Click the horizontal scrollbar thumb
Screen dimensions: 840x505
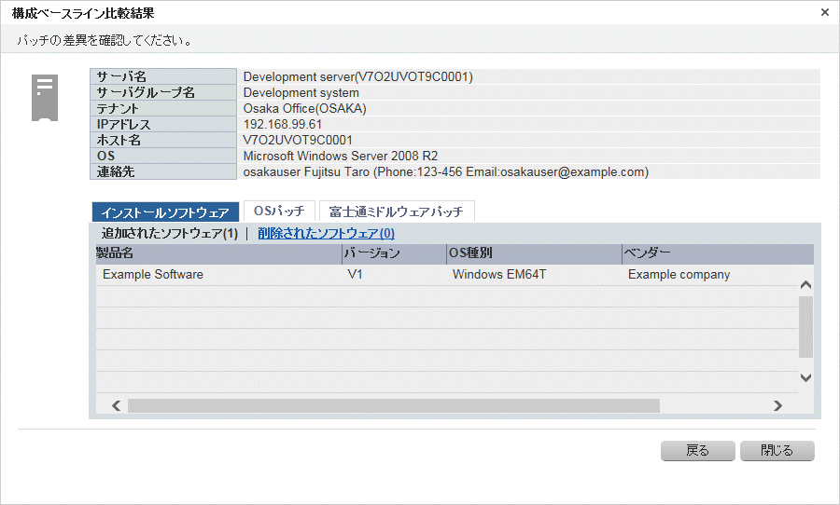[x=393, y=405]
